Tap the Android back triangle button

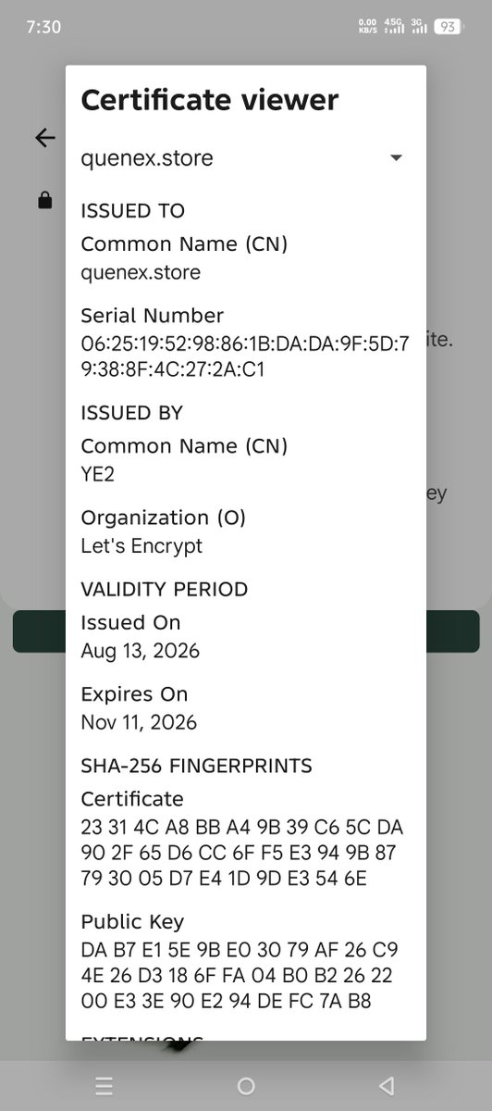(x=387, y=1086)
